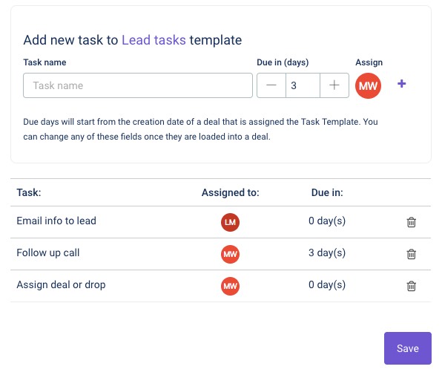The image size is (442, 378).
Task: Focus the Task name input field
Action: tap(138, 85)
